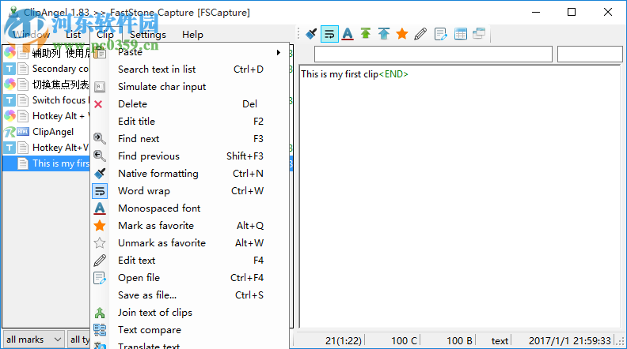The height and width of the screenshot is (349, 627).
Task: Click the Simulate char input icon
Action: 100,87
